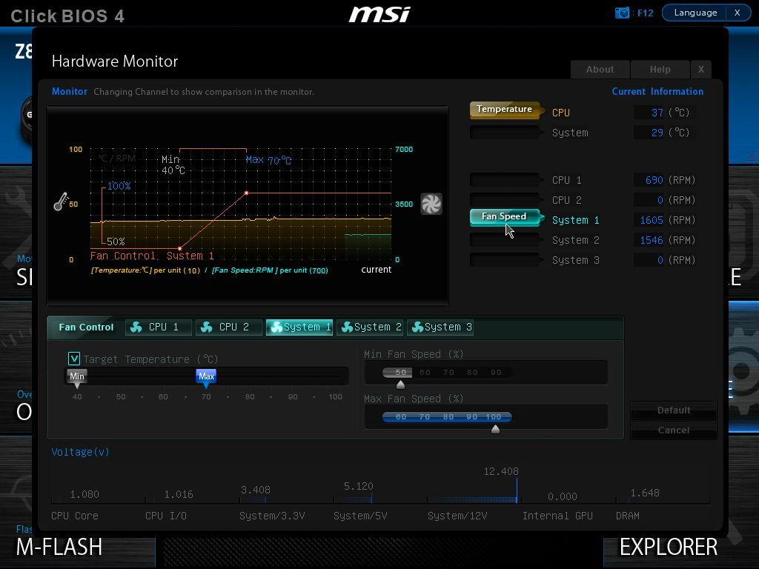
Task: Click the fan icon on CPU 2 tab
Action: [207, 327]
